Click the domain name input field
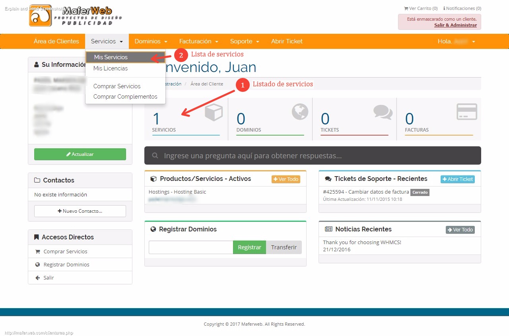Image resolution: width=509 pixels, height=336 pixels. [190, 247]
